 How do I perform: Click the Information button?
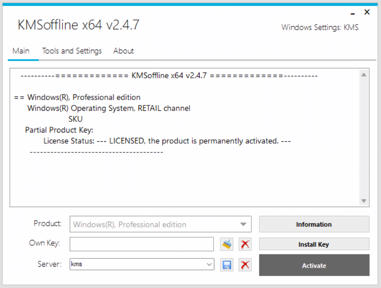coord(314,224)
